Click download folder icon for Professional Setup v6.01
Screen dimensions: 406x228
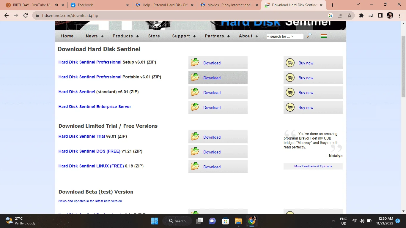click(x=195, y=62)
